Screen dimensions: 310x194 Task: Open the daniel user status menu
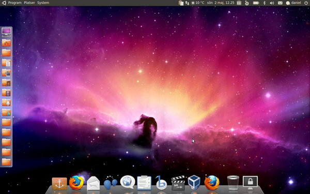(x=293, y=3)
